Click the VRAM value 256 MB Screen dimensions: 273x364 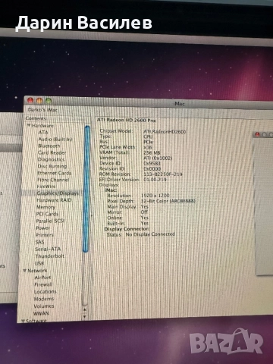[152, 152]
